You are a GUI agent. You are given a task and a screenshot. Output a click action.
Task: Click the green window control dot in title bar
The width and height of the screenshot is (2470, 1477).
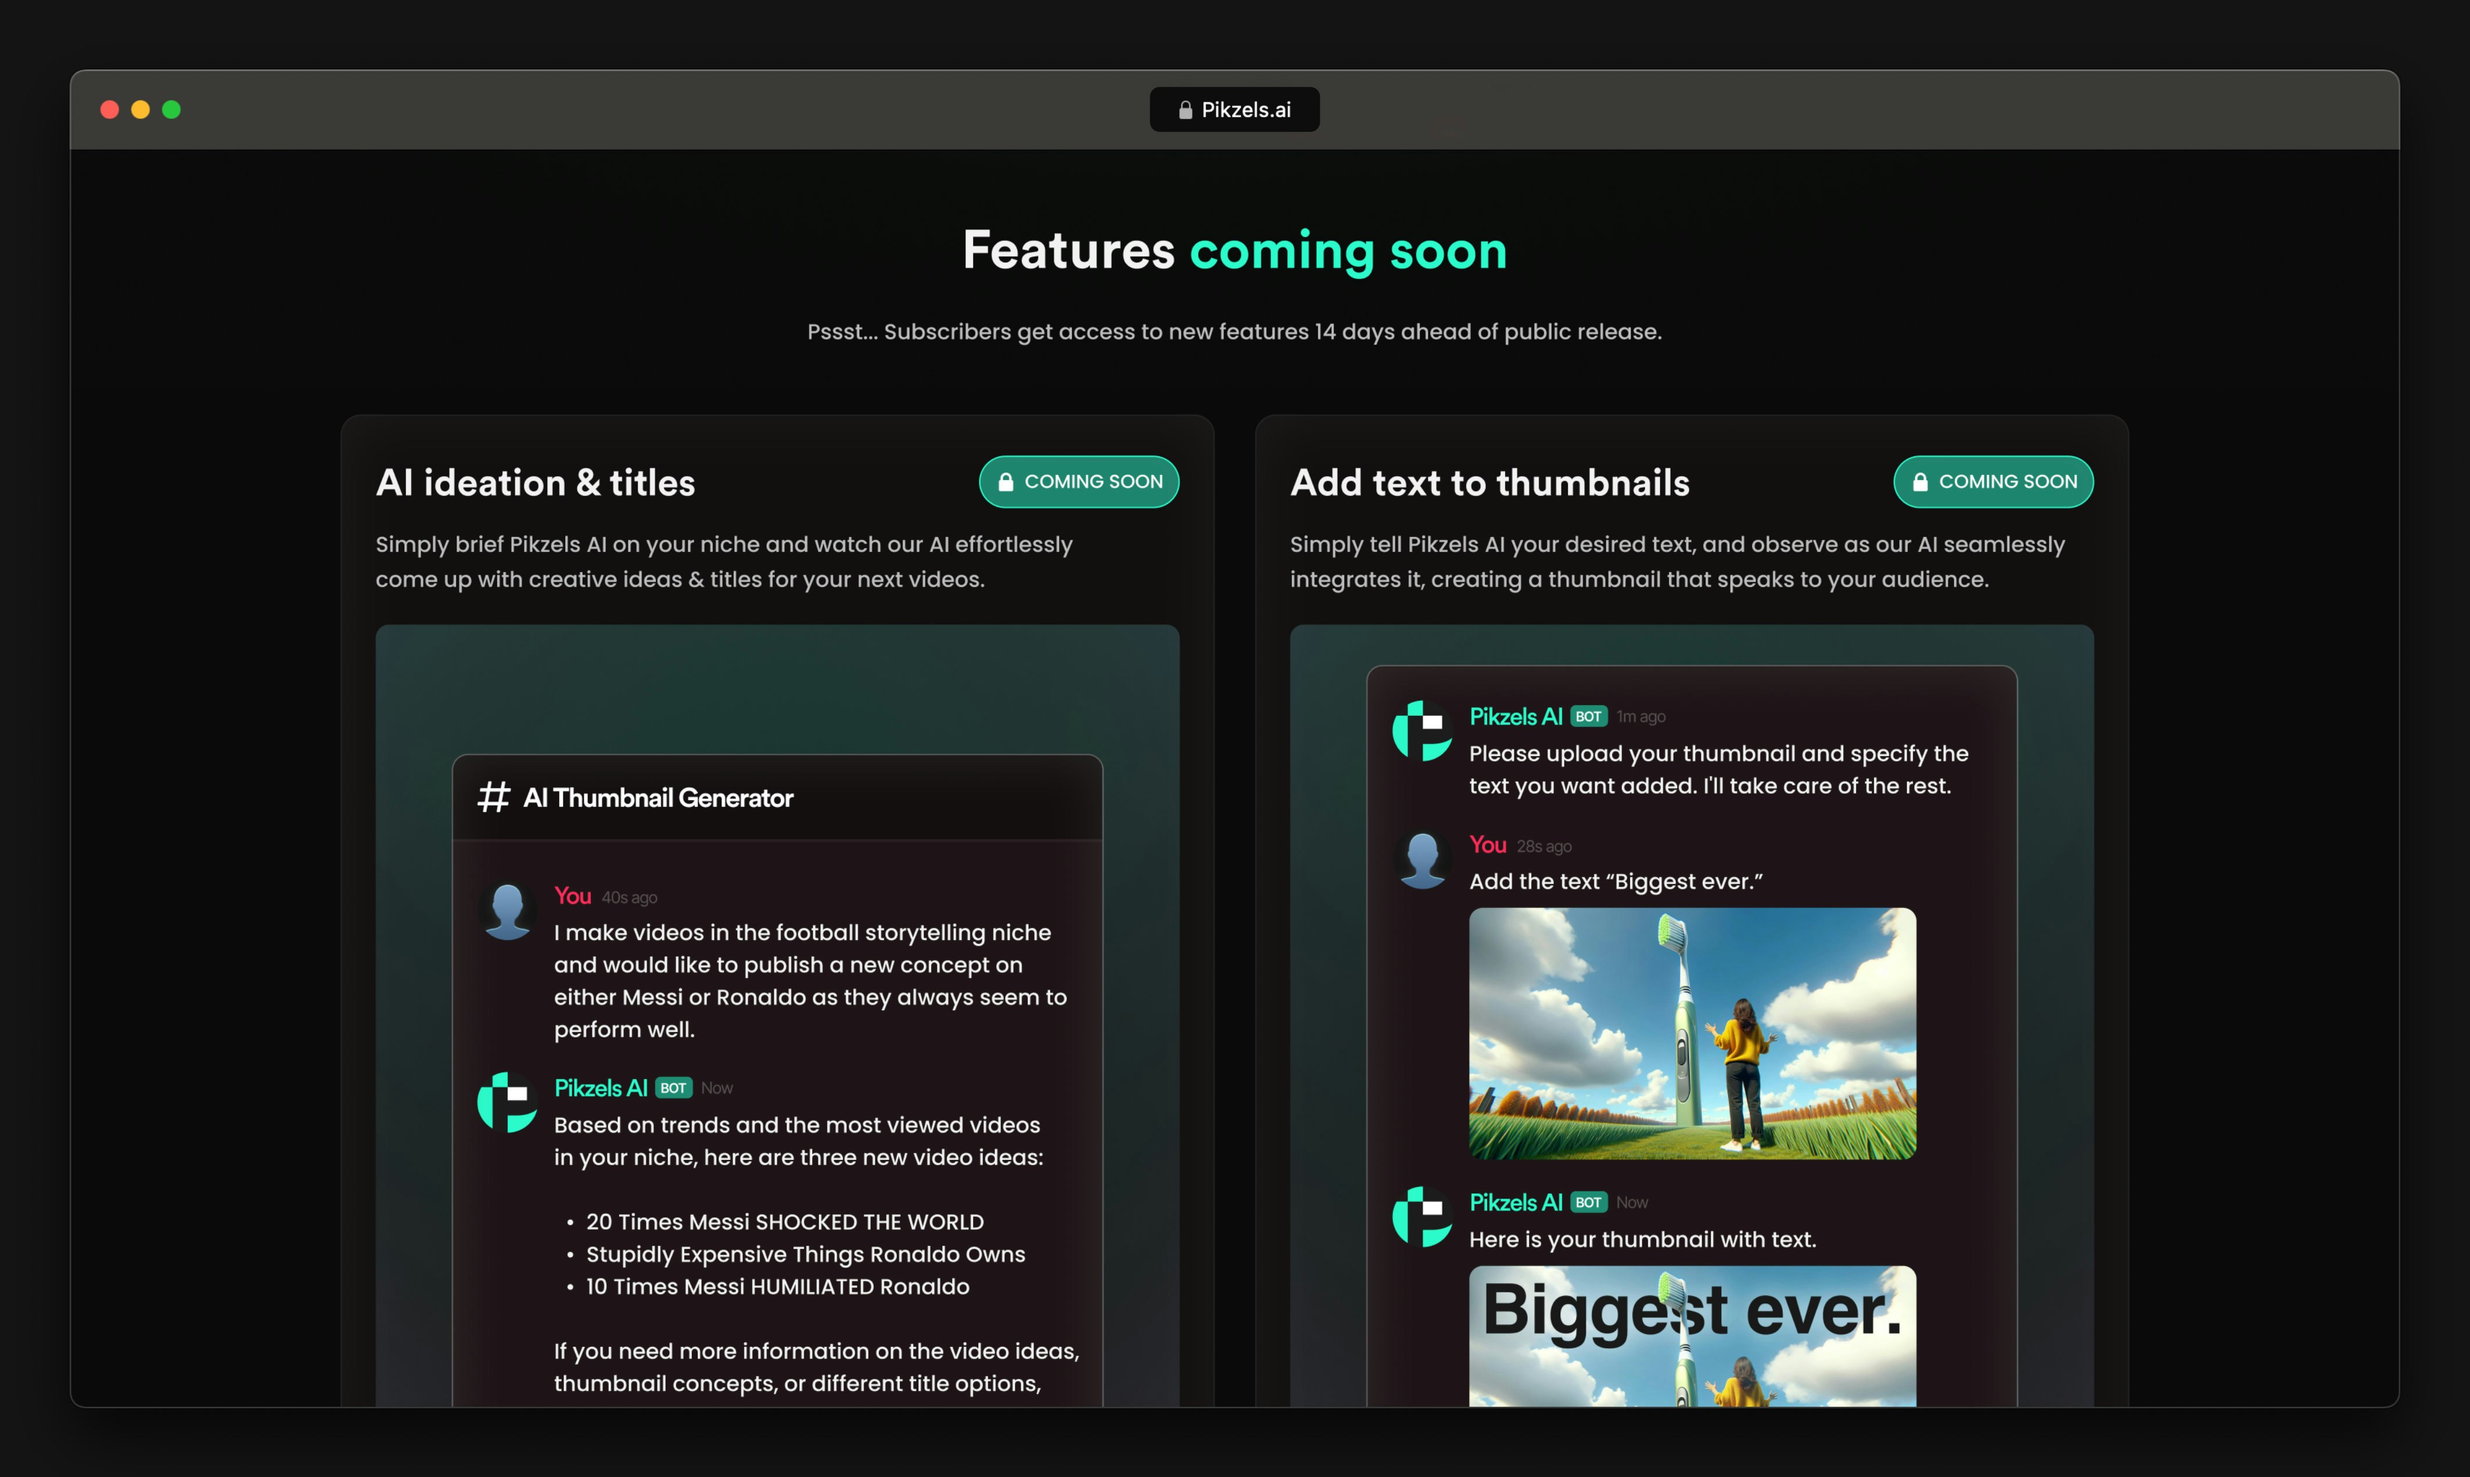coord(171,110)
